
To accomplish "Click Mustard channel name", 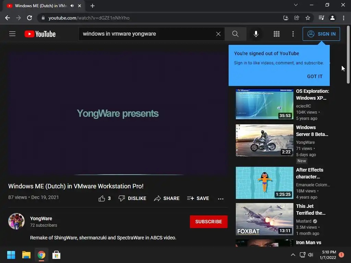I will (304, 221).
